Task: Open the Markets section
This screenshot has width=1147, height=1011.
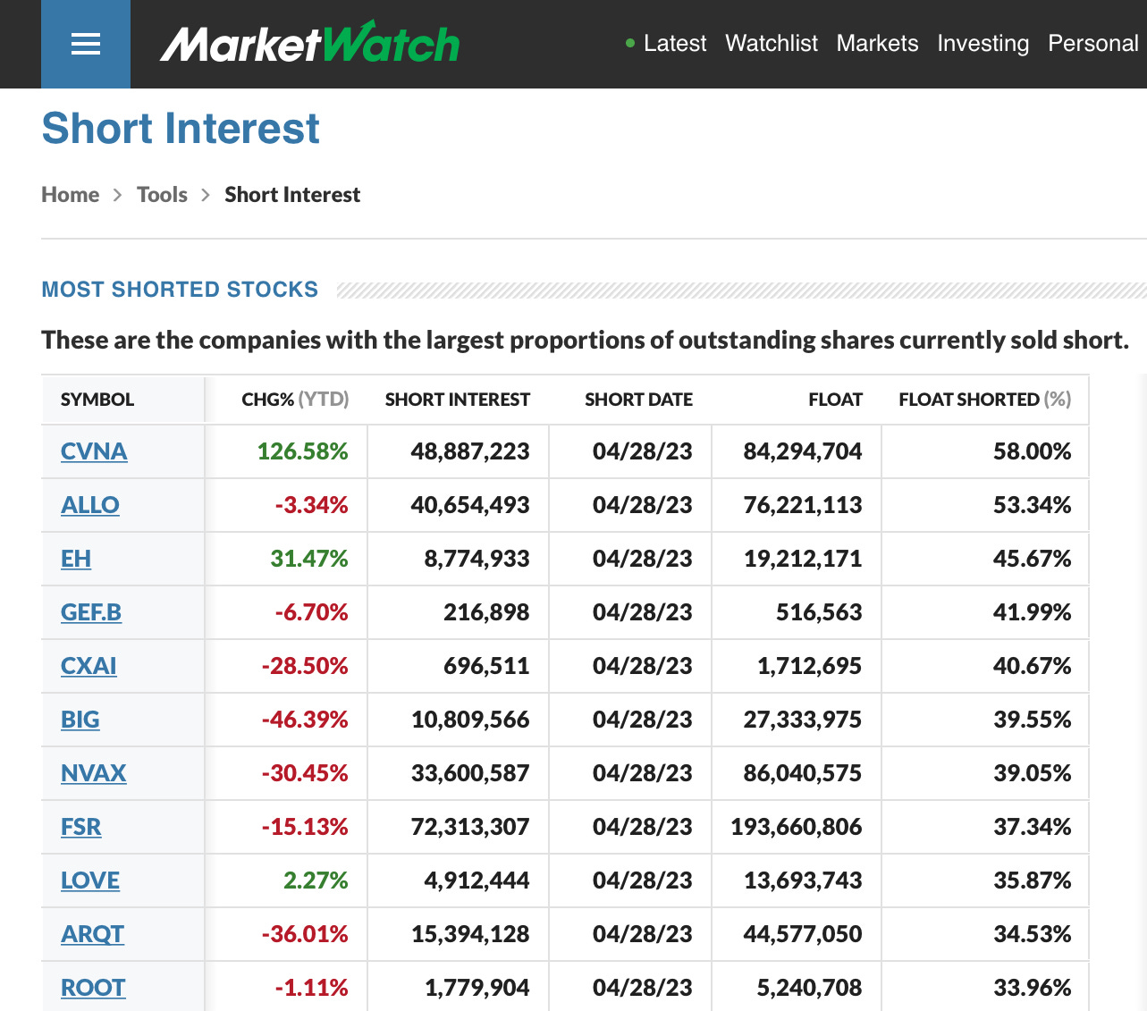Action: pos(877,43)
